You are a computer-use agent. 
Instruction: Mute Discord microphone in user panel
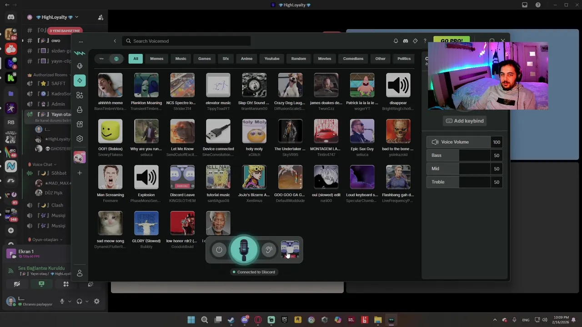coord(62,301)
